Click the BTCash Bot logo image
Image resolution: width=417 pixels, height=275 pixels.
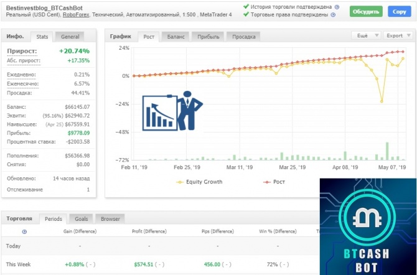[368, 226]
